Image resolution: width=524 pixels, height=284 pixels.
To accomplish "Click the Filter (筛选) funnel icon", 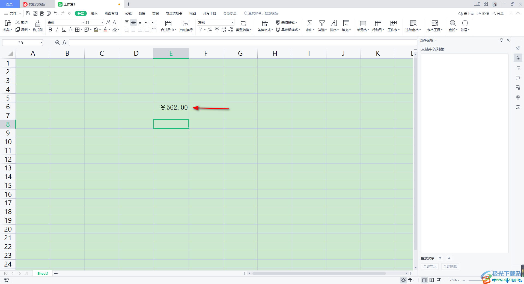I will (322, 23).
